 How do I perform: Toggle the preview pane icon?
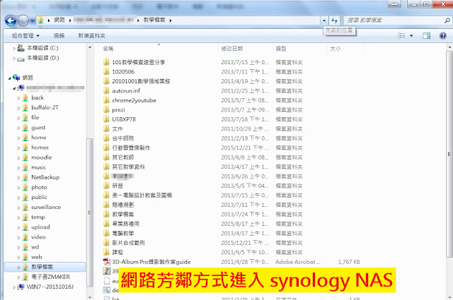426,36
